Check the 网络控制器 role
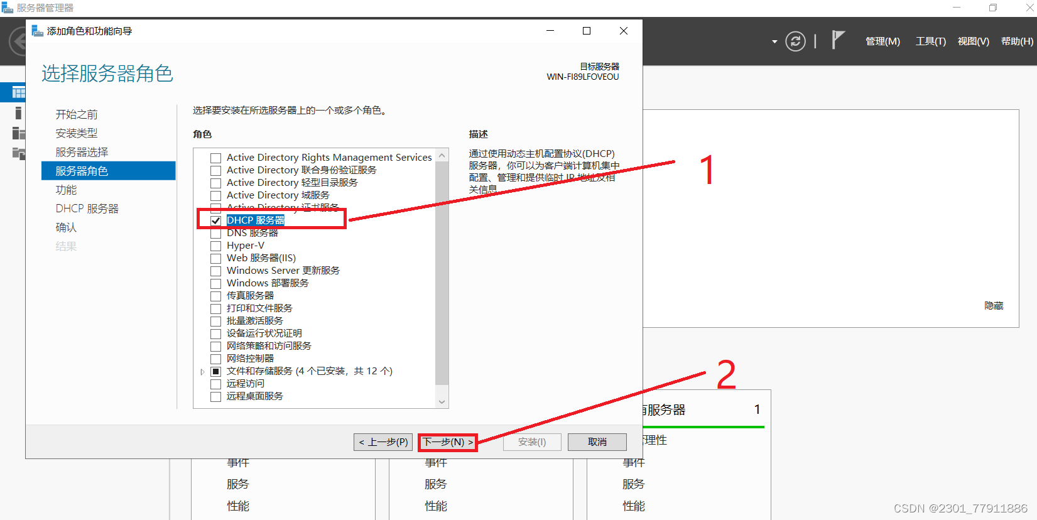1037x520 pixels. [215, 359]
